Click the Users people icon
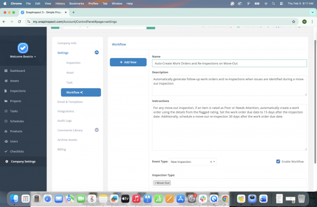The image size is (317, 207). [x=6, y=141]
